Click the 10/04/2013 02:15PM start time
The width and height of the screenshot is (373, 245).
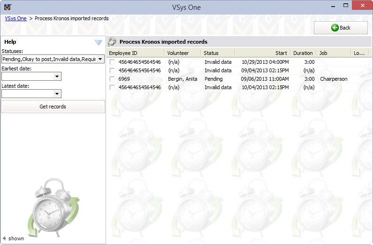tap(265, 88)
